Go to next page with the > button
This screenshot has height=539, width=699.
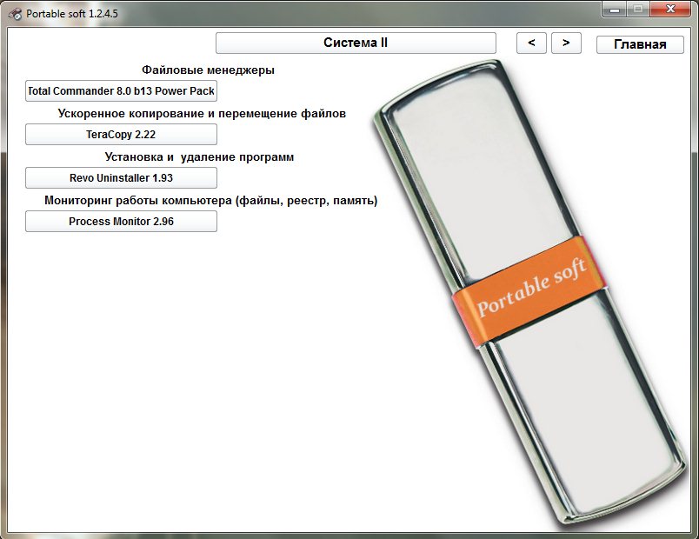(x=566, y=43)
